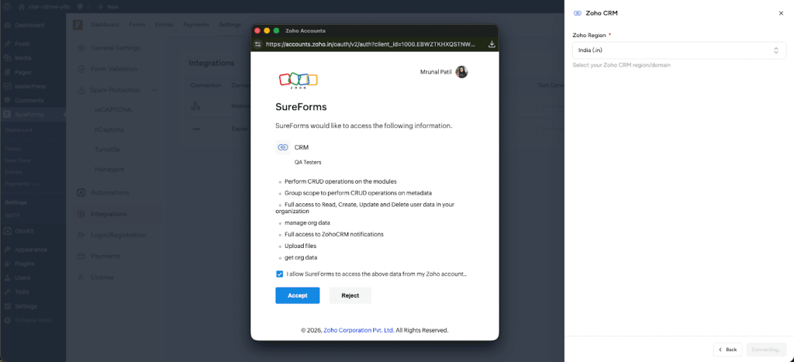This screenshot has height=362, width=794.
Task: Uncheck the allow SureForms access checkbox
Action: point(279,274)
